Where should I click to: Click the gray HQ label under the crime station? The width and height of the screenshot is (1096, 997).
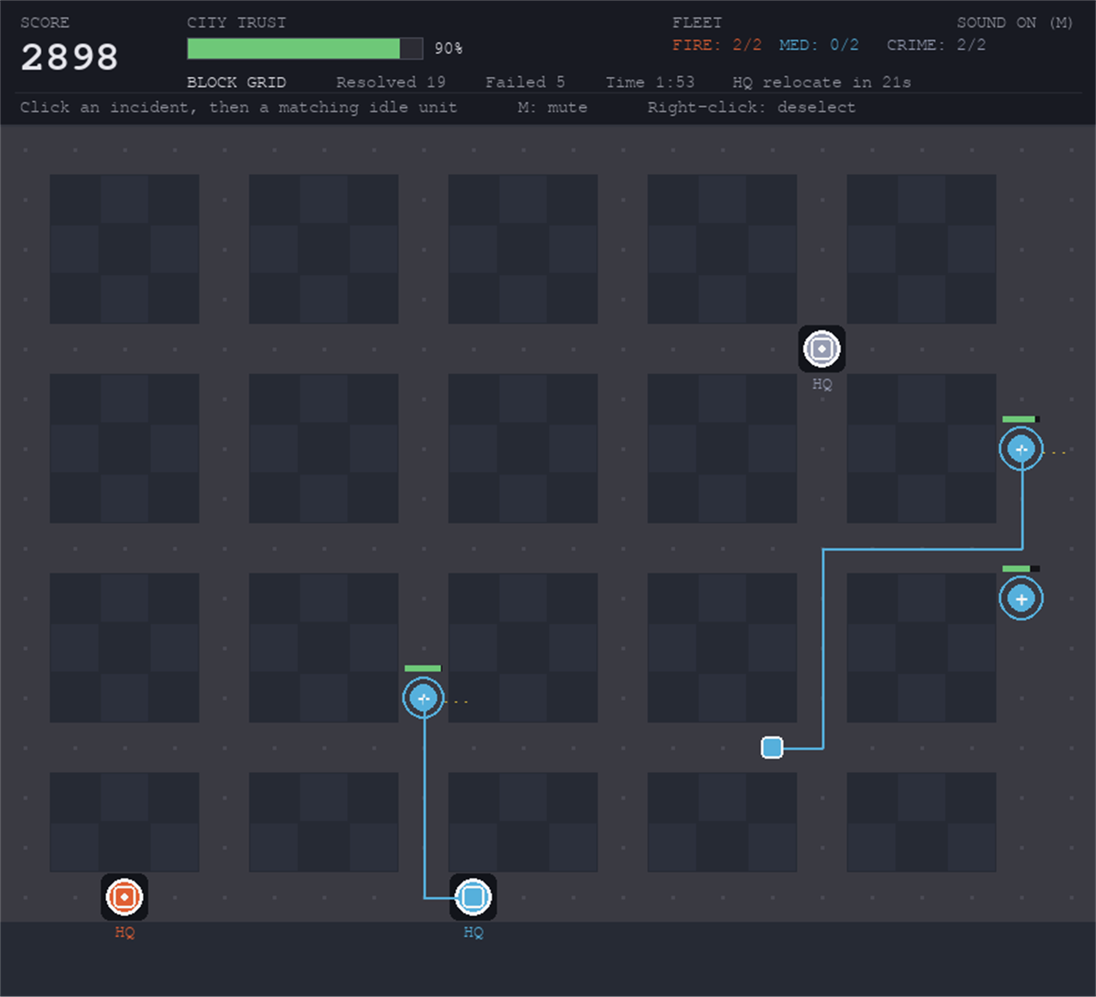(x=822, y=384)
